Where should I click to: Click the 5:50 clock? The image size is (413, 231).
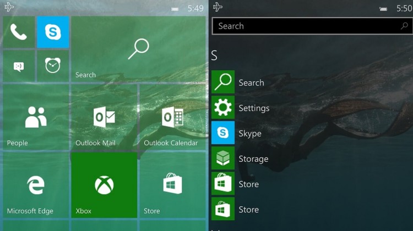pyautogui.click(x=404, y=8)
